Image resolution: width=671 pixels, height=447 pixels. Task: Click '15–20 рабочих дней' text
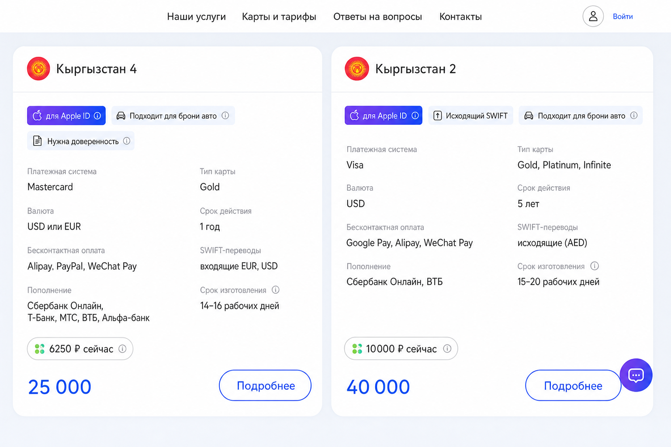tap(558, 282)
